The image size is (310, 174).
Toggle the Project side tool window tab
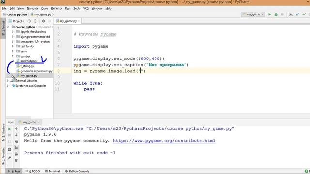pyautogui.click(x=3, y=28)
